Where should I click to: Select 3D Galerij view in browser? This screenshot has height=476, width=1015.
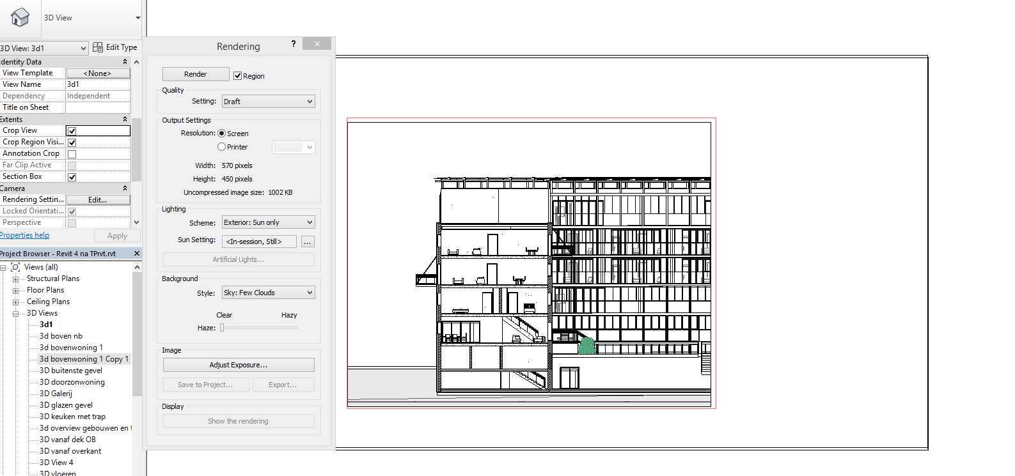point(56,394)
